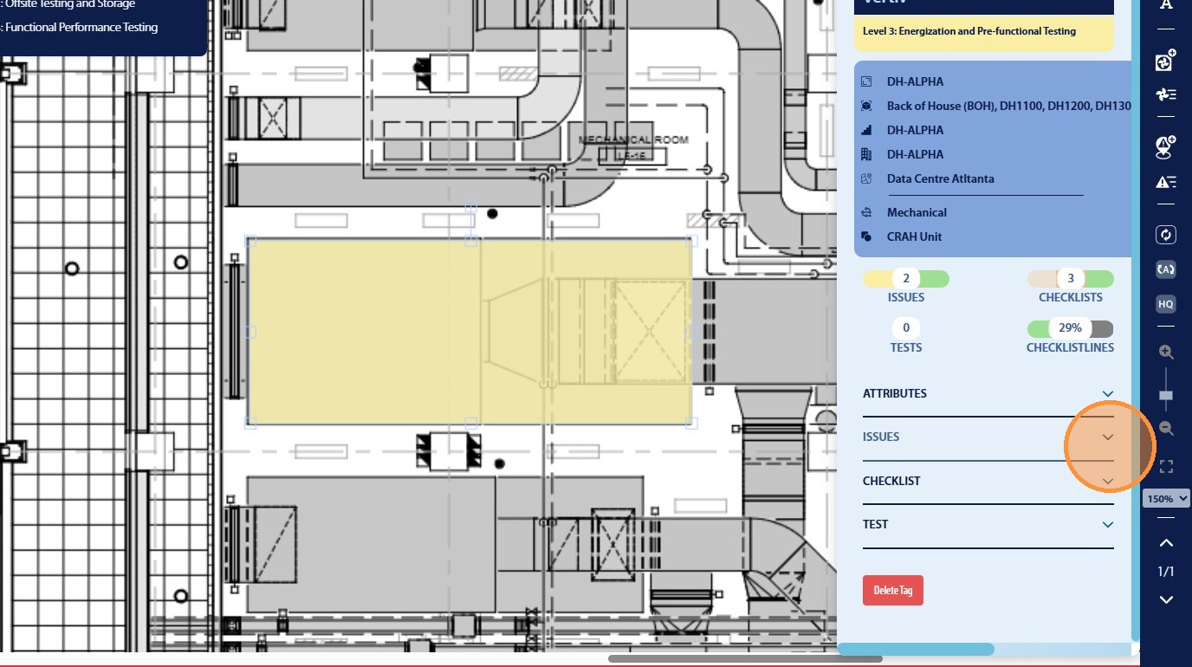Click the map icon beside Data Centre Atltanta
Screen dimensions: 1192x667
click(866, 178)
